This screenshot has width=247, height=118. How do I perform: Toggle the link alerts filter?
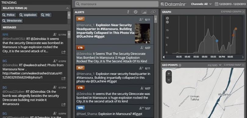[153, 12]
